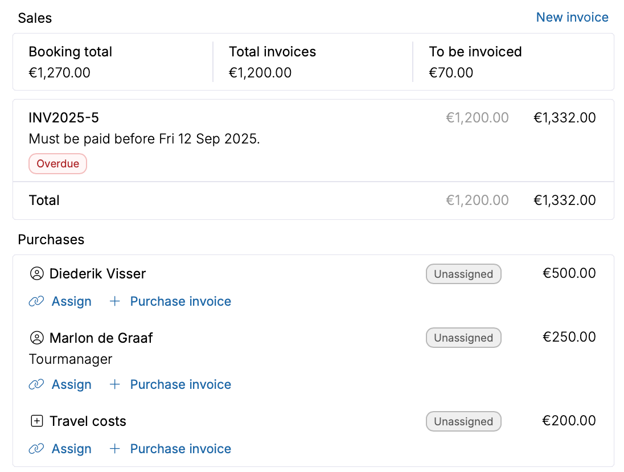Image resolution: width=624 pixels, height=472 pixels.
Task: Click the link icon under Marlon de Graaf
Action: click(36, 385)
